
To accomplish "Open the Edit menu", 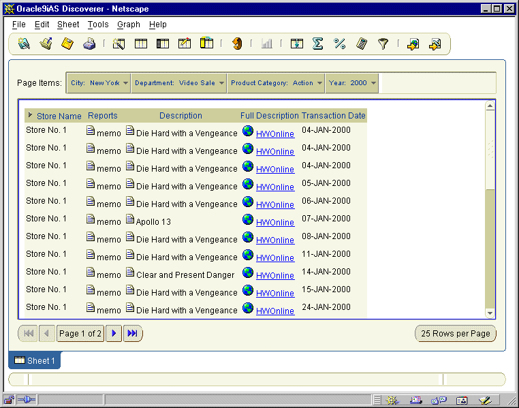I will click(42, 25).
